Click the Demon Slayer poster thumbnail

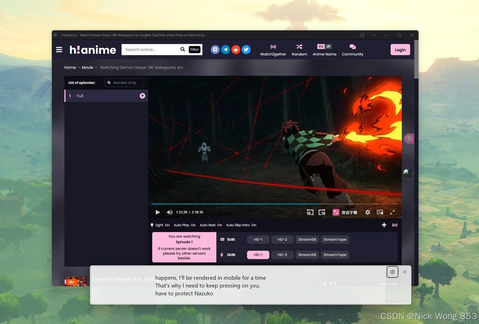75,281
